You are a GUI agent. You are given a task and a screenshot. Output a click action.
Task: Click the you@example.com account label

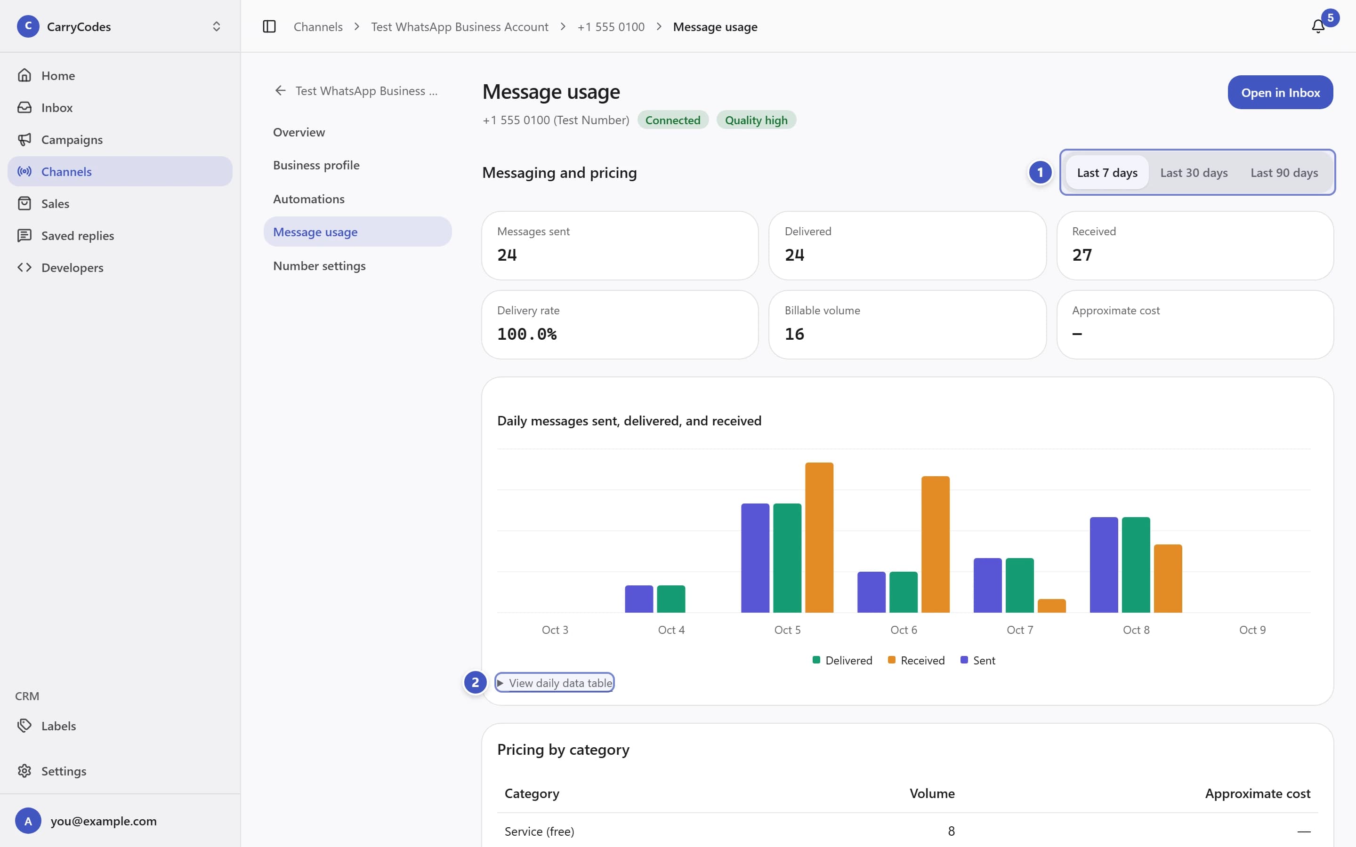(x=104, y=821)
